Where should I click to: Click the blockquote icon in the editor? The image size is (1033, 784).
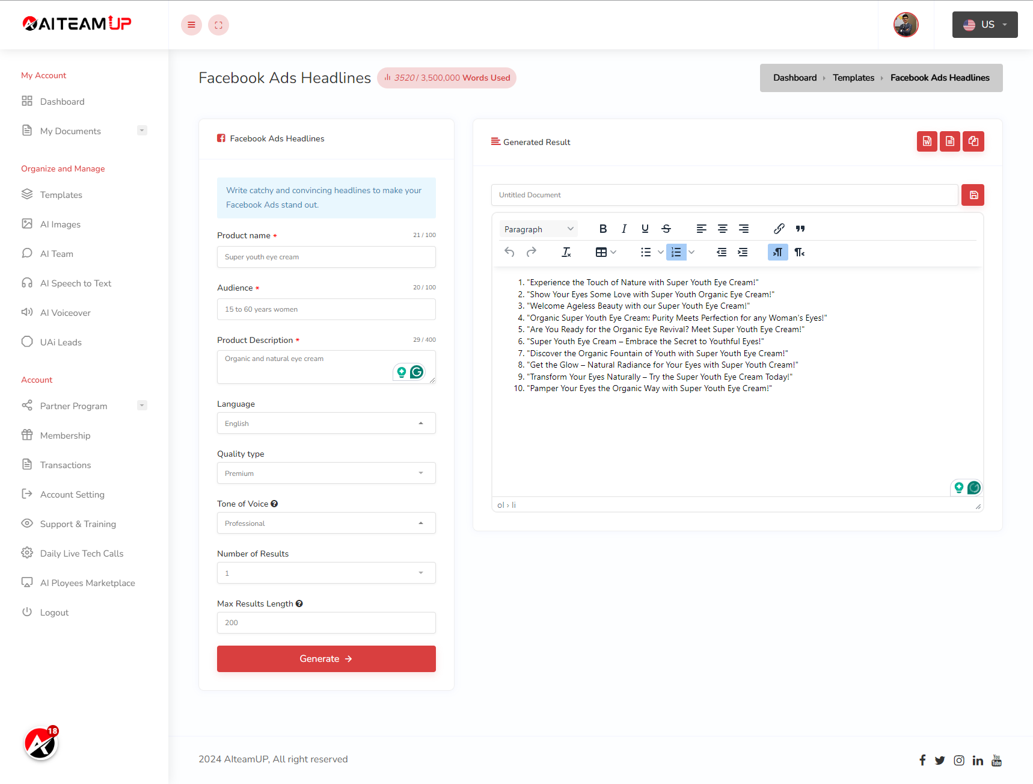[800, 229]
